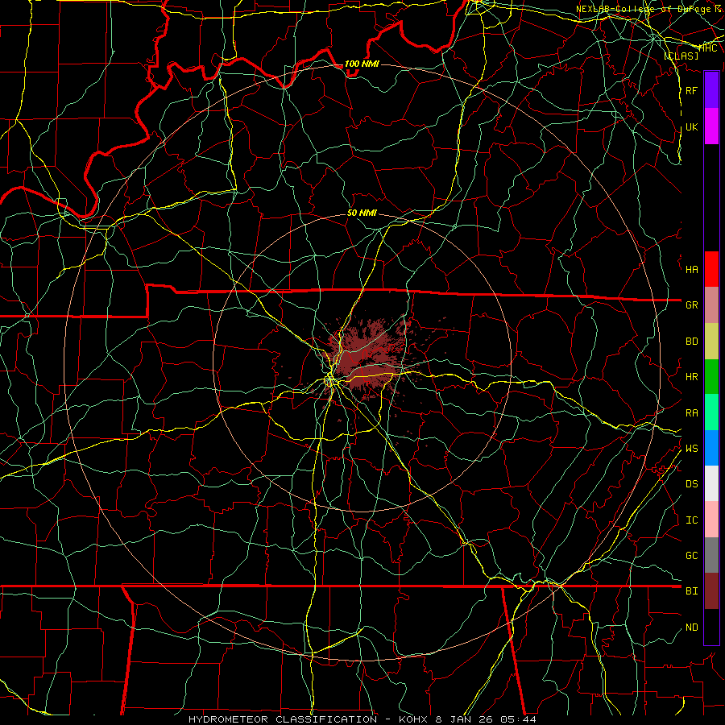Click the RF legend text label
This screenshot has height=725, width=725.
tap(691, 90)
